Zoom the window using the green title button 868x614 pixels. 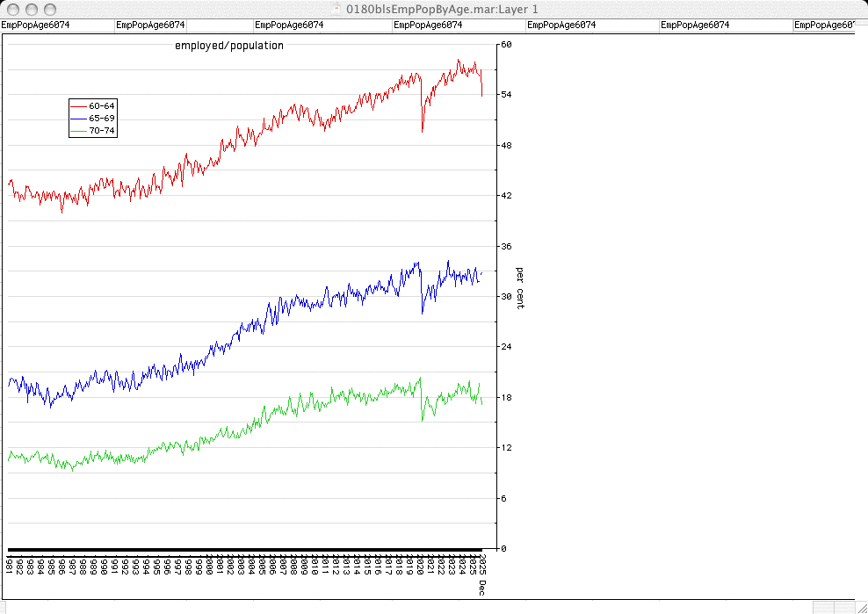click(x=47, y=9)
